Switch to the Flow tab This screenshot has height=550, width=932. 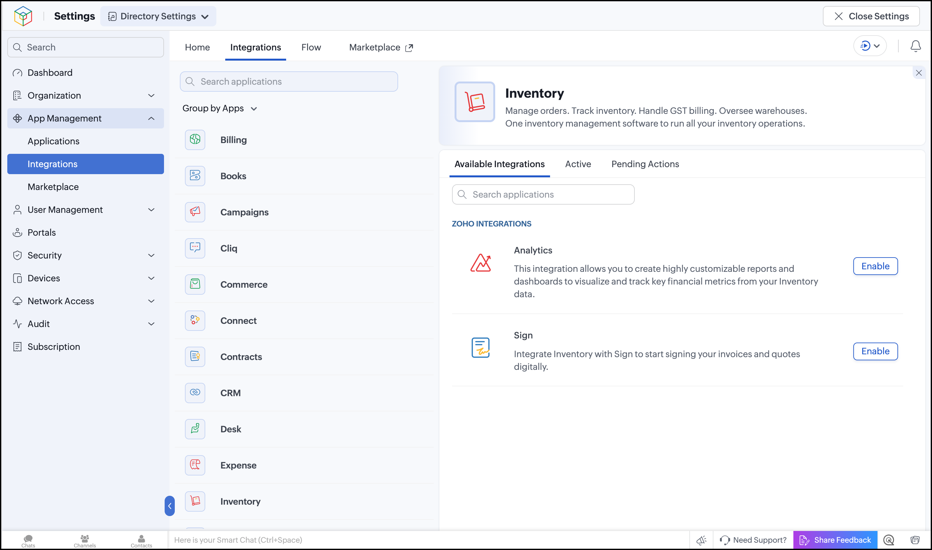pos(311,47)
